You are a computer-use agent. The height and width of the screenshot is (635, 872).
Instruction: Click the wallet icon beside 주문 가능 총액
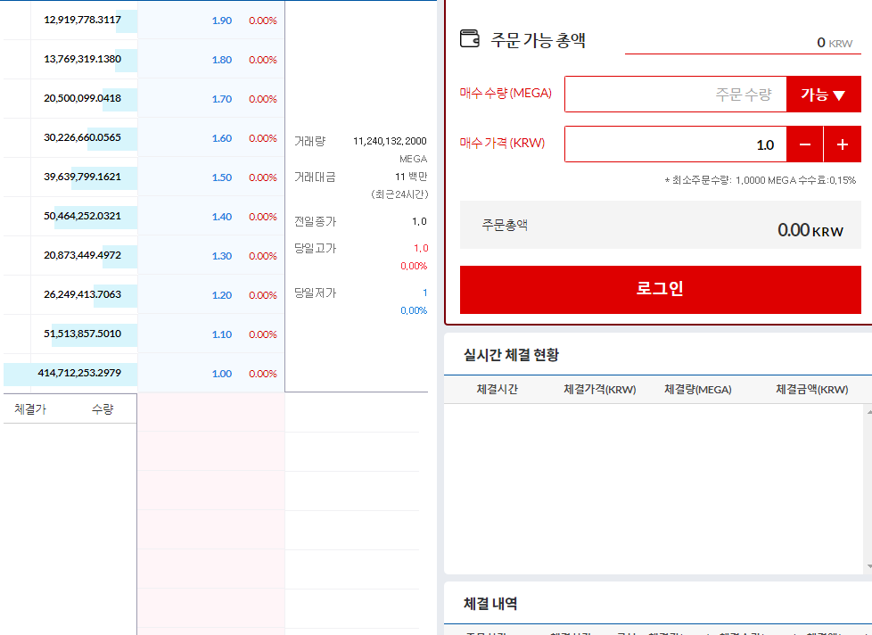(469, 38)
